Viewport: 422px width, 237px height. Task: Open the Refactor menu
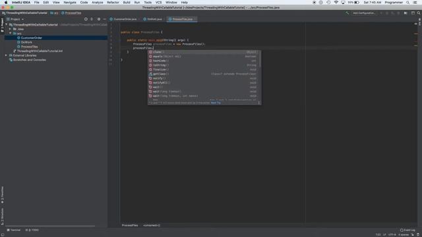(113, 3)
